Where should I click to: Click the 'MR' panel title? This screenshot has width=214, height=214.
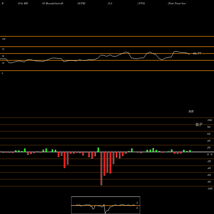(x=191, y=111)
